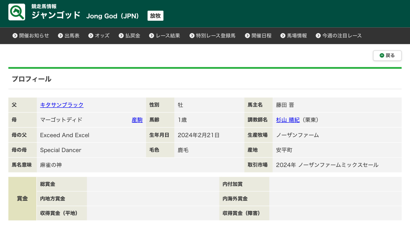Screen dimensions: 410x227
Task: Click the arrow icon beside 今週の注目レース
Action: point(318,36)
